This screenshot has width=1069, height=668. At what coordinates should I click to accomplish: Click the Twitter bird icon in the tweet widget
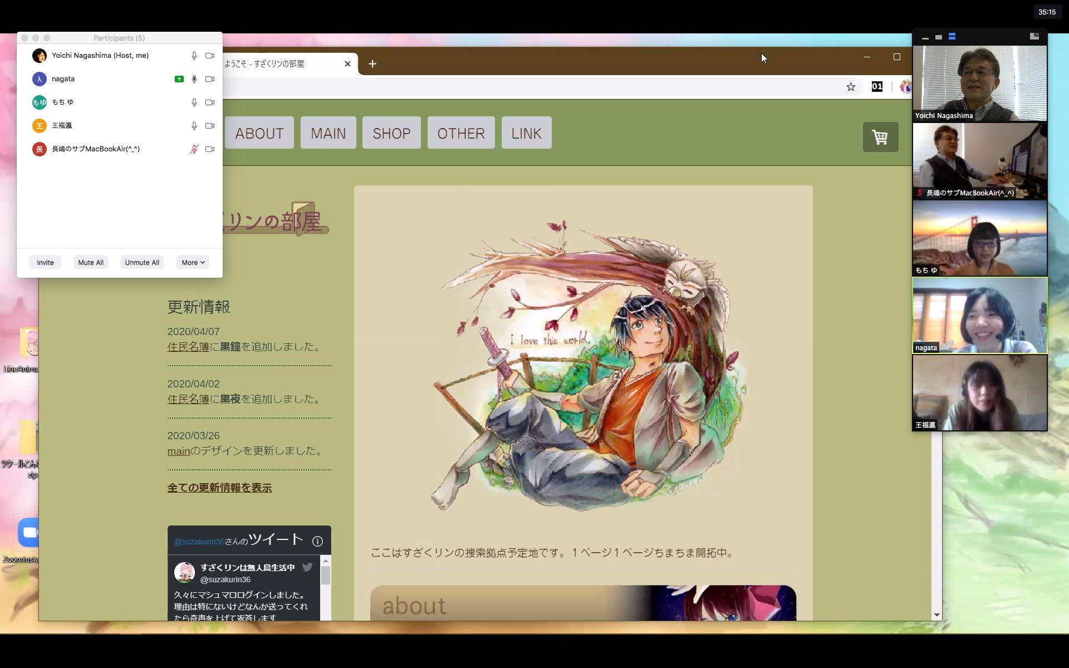click(x=307, y=567)
